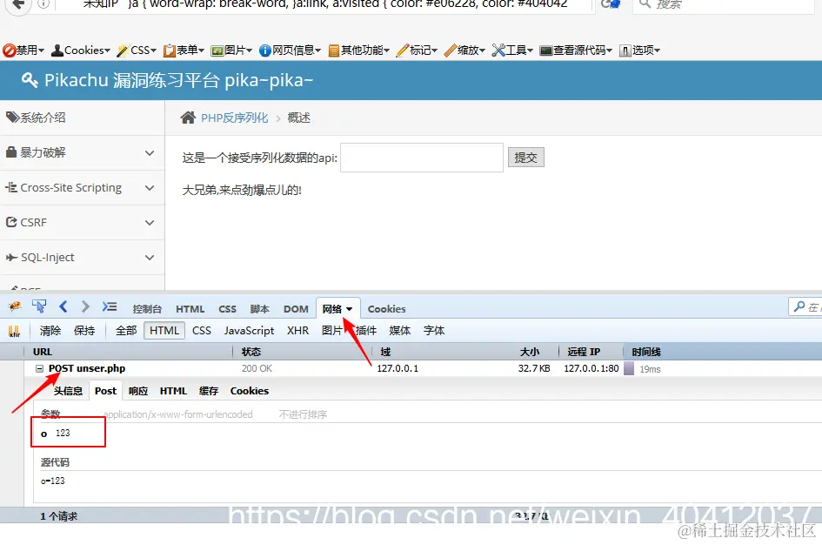Open the 缓存 cache tab of request
Viewport: 822px width, 545px height.
[209, 391]
